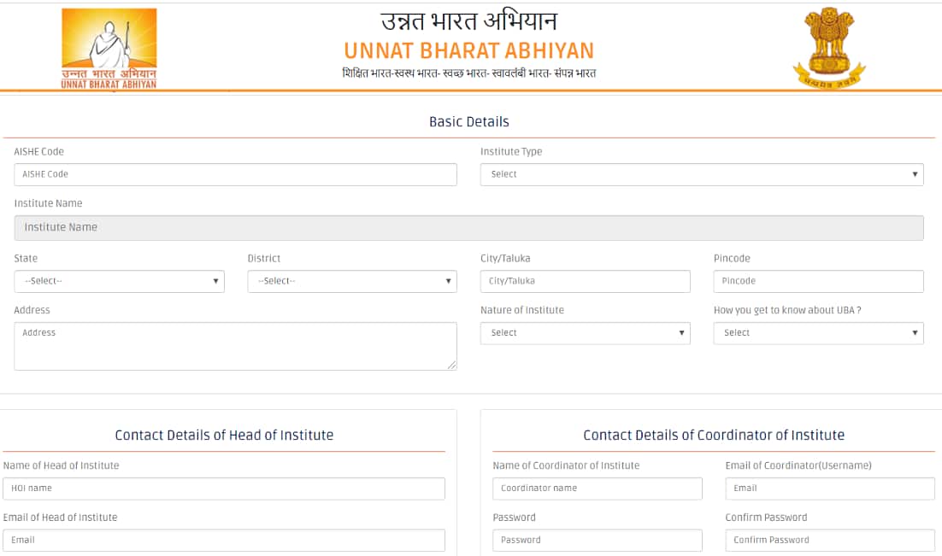This screenshot has width=942, height=556.
Task: Focus the Password input field
Action: [x=598, y=540]
